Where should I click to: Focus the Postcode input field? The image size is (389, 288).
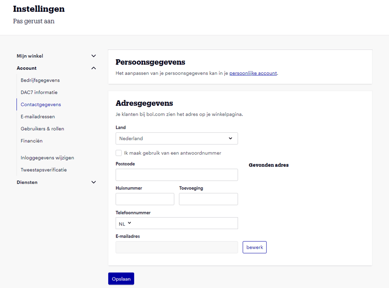click(x=177, y=175)
